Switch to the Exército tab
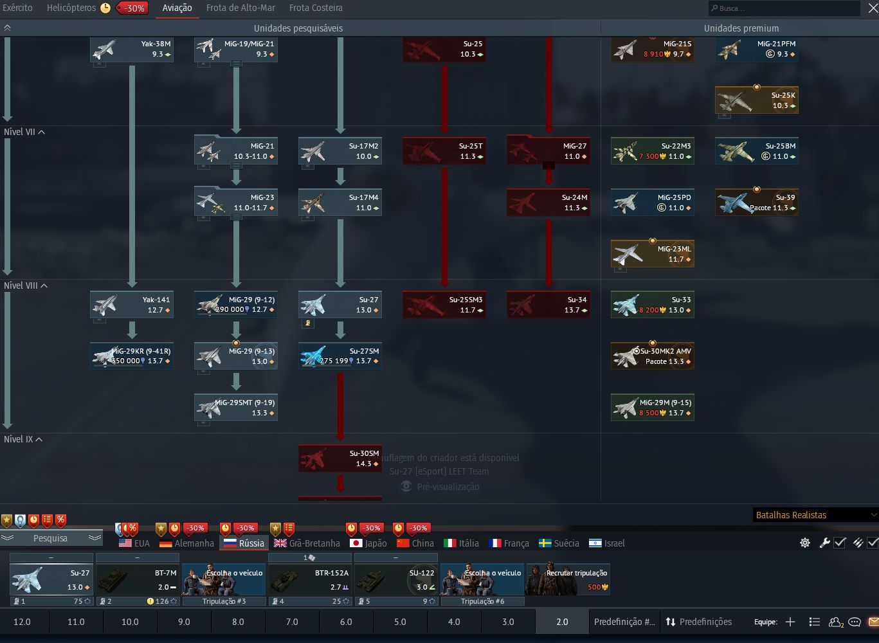Screen dimensions: 879x643 [x=17, y=8]
